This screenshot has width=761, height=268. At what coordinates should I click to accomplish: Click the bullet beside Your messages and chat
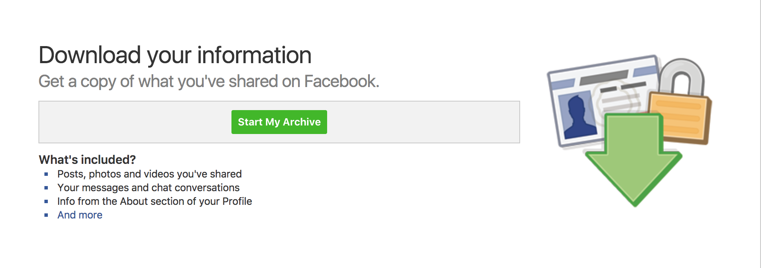(x=46, y=188)
